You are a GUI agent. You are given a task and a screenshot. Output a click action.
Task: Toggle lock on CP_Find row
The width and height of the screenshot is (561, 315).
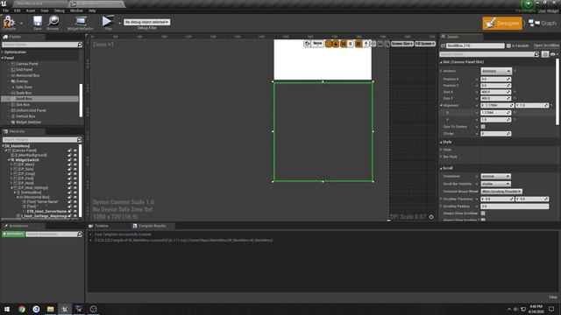click(70, 178)
